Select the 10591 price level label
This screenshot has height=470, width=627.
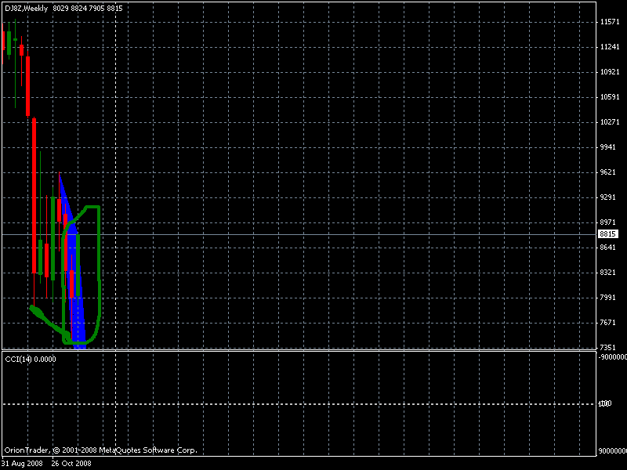point(610,97)
